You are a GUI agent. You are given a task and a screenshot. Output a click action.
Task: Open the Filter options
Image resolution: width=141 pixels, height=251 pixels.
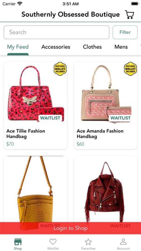point(125,32)
